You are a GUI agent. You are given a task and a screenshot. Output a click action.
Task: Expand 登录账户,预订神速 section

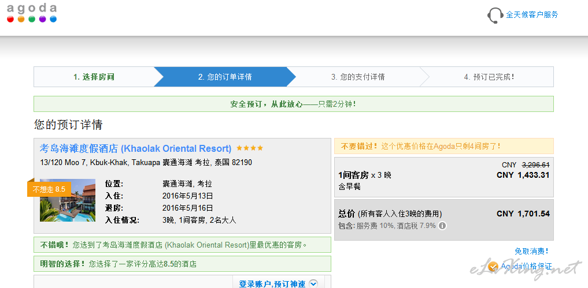click(278, 284)
